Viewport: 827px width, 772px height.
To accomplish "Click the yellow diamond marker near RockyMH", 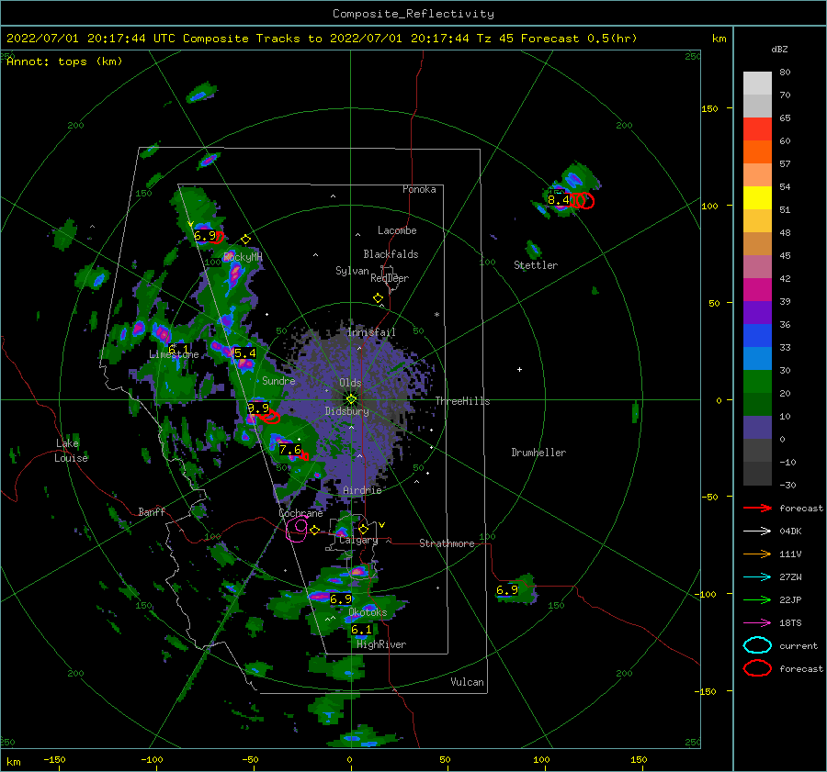I will [x=245, y=240].
